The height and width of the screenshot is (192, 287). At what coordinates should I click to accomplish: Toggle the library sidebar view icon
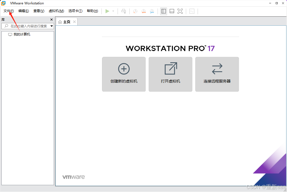[164, 11]
